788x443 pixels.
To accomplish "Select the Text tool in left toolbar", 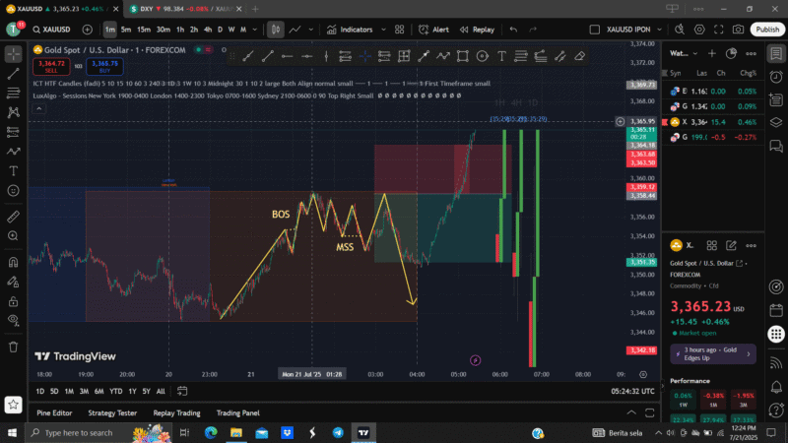I will pyautogui.click(x=14, y=170).
